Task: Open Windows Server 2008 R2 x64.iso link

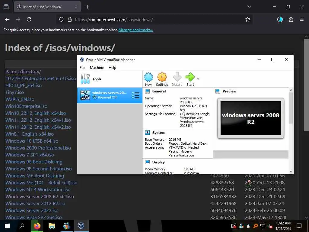Action: coord(40,196)
